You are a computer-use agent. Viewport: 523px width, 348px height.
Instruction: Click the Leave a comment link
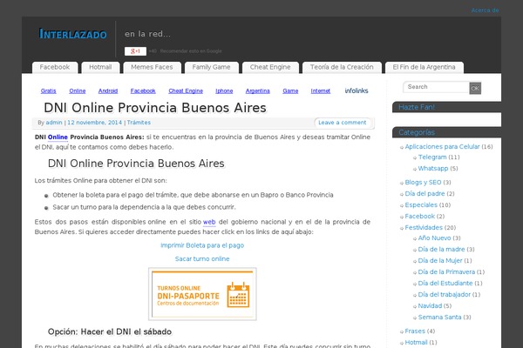click(342, 123)
